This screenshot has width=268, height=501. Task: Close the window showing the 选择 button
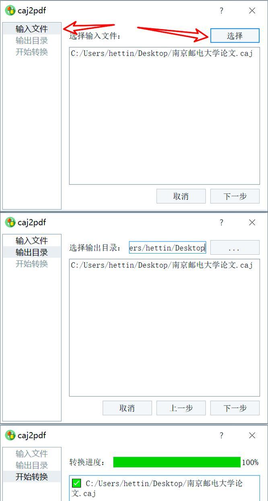252,11
